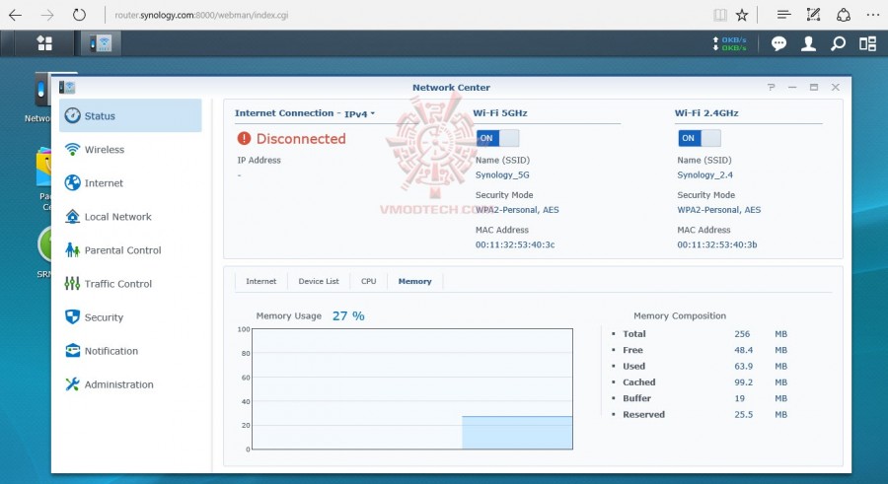
Task: Click the Local Network house icon
Action: (x=72, y=216)
